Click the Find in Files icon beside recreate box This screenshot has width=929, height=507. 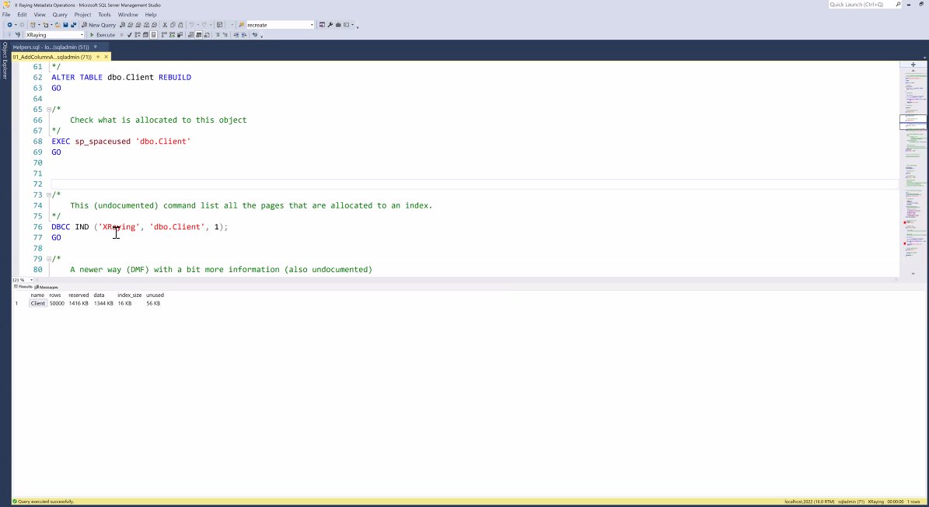pos(241,25)
